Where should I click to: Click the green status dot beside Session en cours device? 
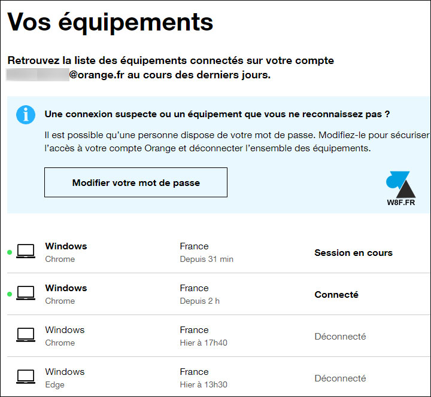click(x=10, y=252)
